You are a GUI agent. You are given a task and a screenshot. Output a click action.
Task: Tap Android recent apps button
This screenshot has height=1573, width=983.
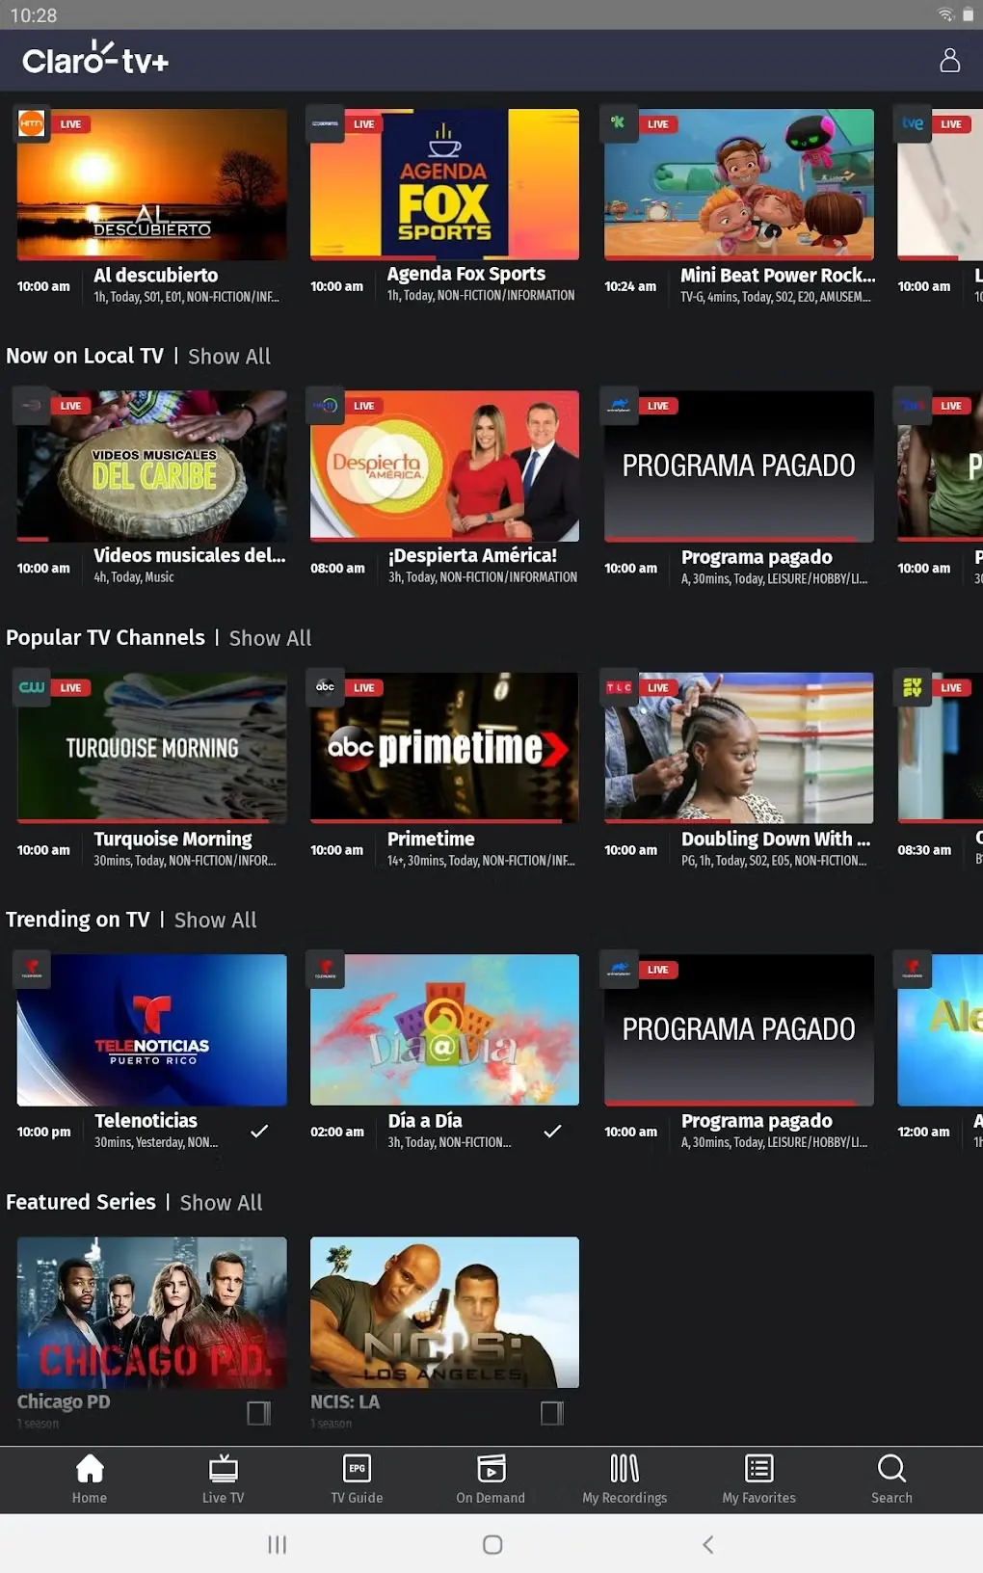tap(277, 1544)
